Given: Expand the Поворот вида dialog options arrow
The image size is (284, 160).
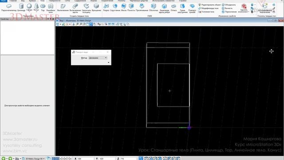Looking at the screenshot, I should pyautogui.click(x=108, y=63).
